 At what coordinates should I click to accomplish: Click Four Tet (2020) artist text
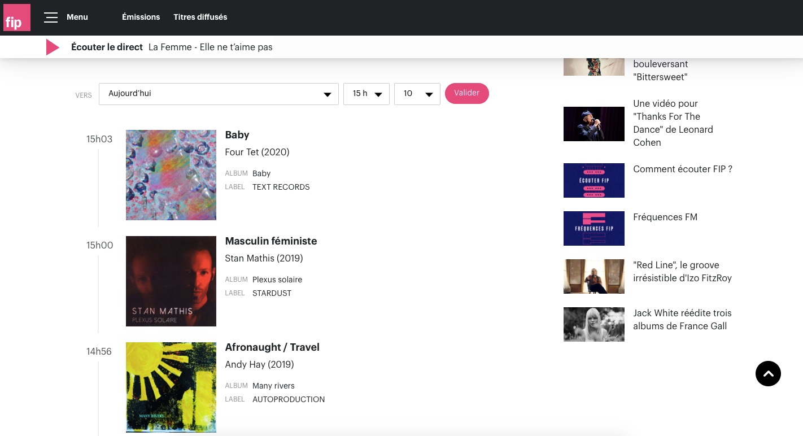257,152
